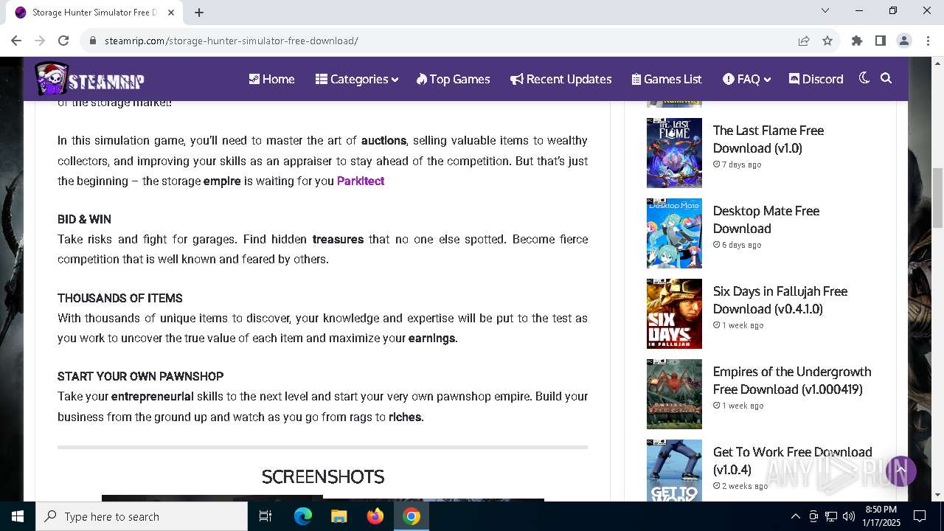Open the taskbar clock and date

[x=881, y=516]
